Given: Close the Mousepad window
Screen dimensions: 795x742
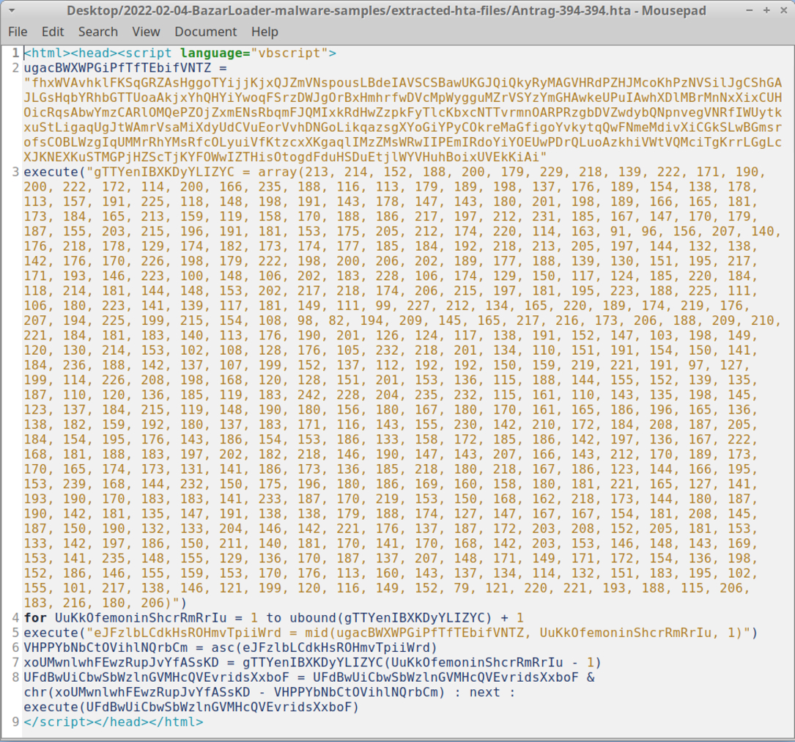Looking at the screenshot, I should 783,10.
